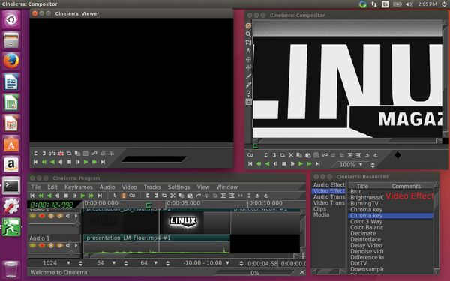Open the question mark tool info in Compositor
This screenshot has height=281, width=450.
pyautogui.click(x=248, y=93)
